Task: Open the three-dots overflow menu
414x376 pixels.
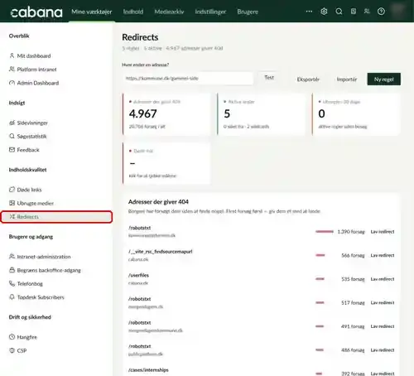Action: [x=309, y=12]
